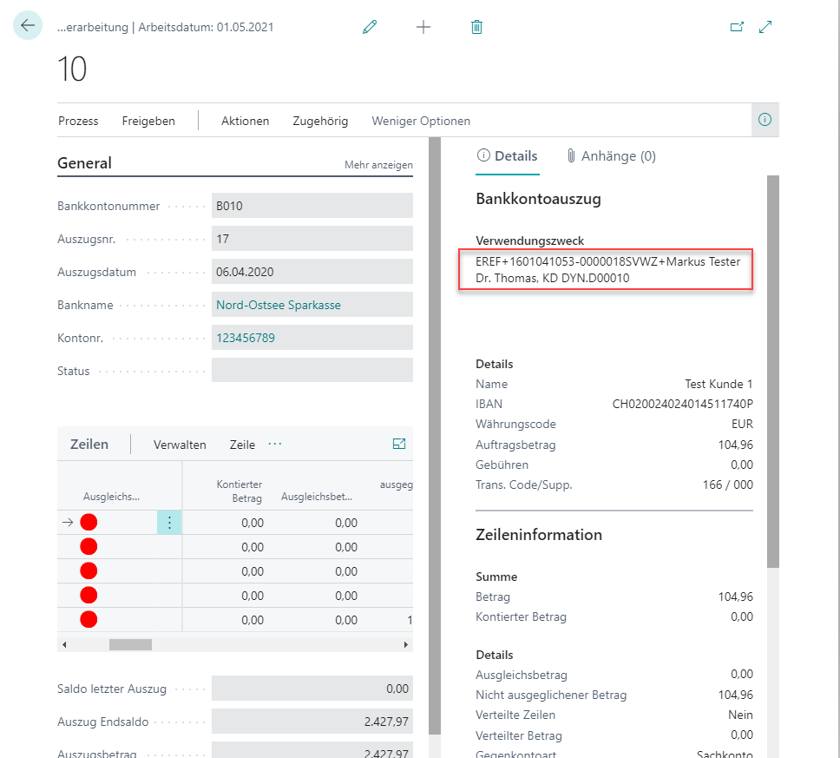
Task: Open page in new window icon
Action: [x=737, y=27]
